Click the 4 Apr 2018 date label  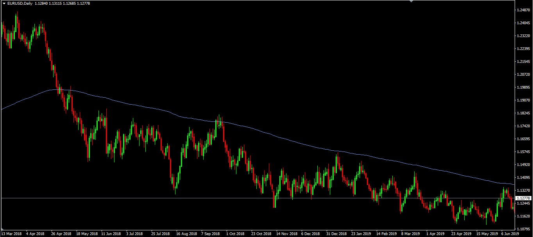(x=36, y=234)
